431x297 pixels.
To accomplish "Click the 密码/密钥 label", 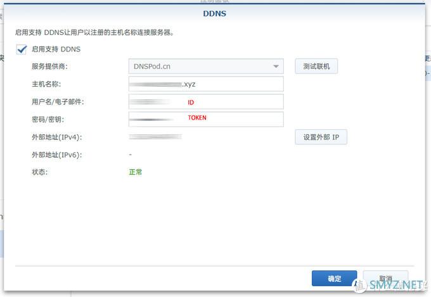I will (x=48, y=119).
